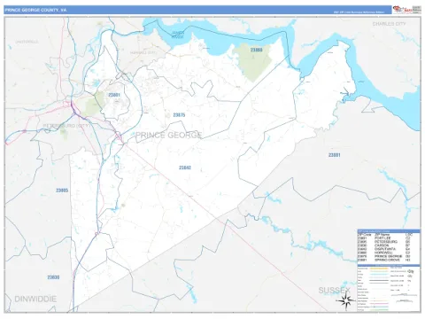
Task: Click the 'PRINCE GEORGE COUNTY, VA' title text
Action: (x=35, y=10)
